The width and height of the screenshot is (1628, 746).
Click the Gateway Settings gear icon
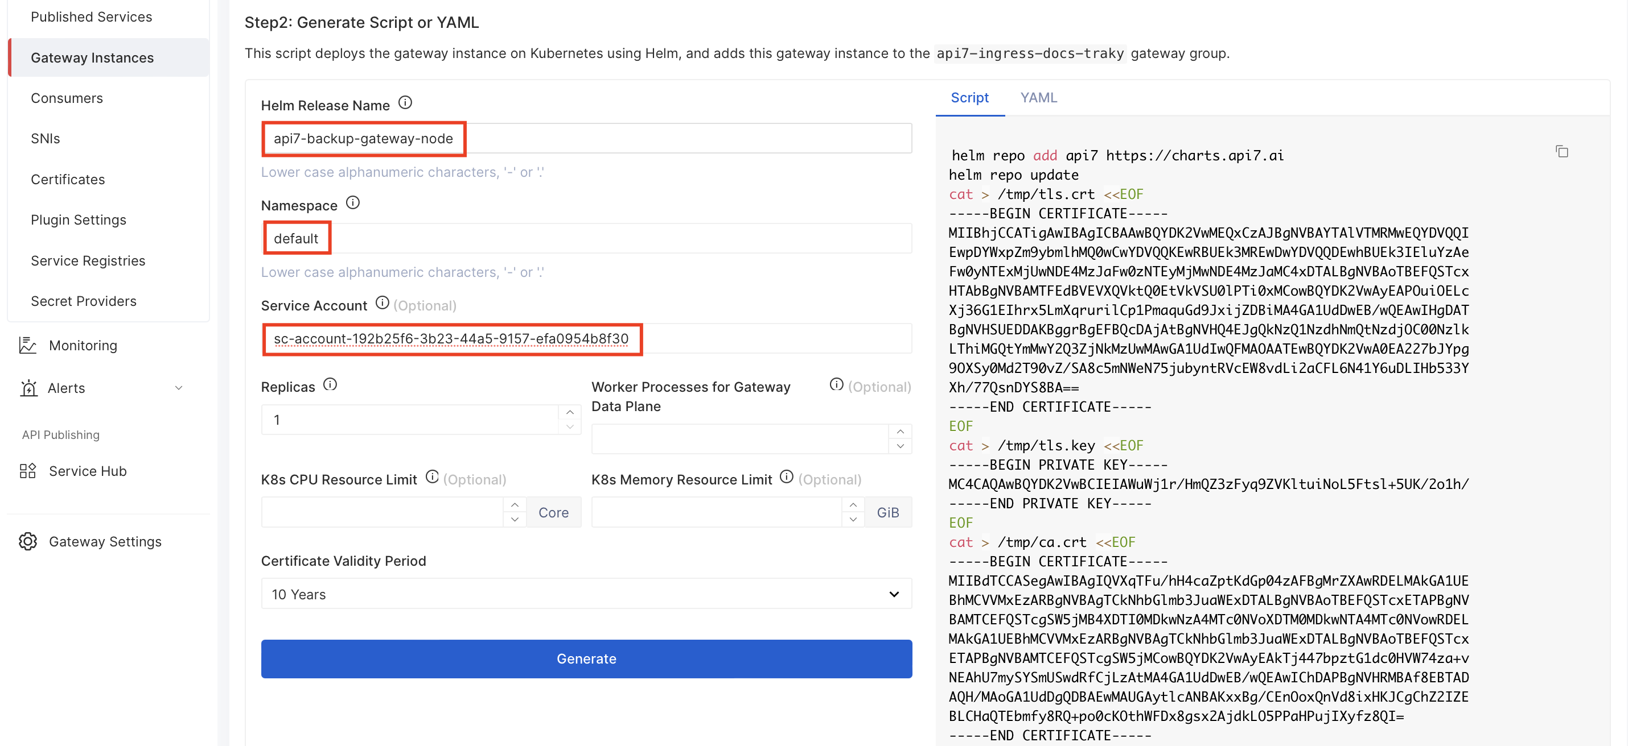[28, 541]
